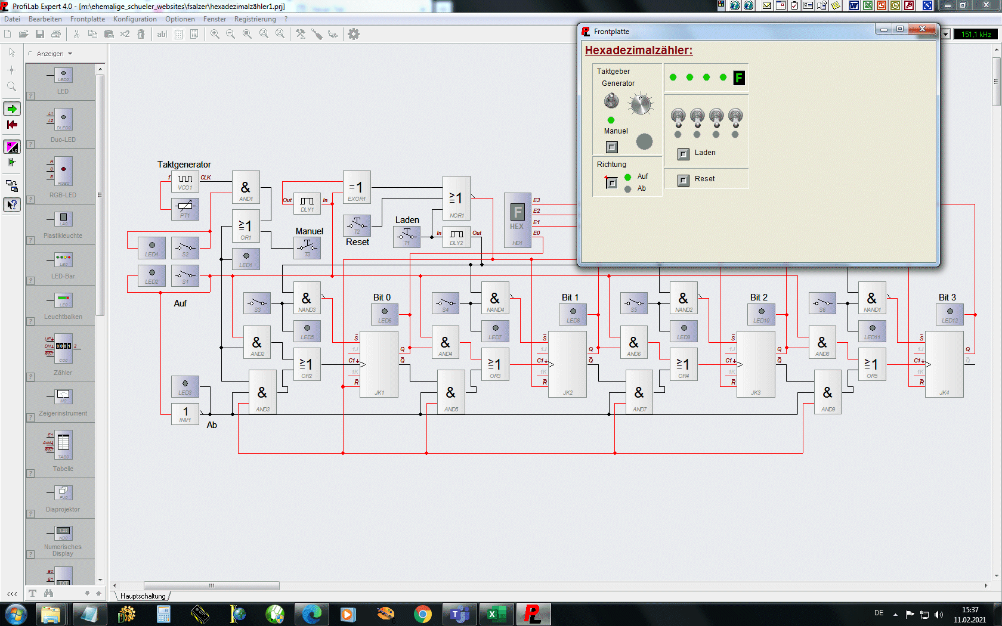Insert a text label with ab| tool
This screenshot has width=1002, height=626.
point(162,34)
